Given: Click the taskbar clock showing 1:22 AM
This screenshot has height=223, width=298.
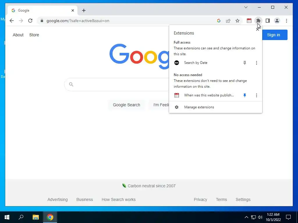Looking at the screenshot, I should point(273,217).
